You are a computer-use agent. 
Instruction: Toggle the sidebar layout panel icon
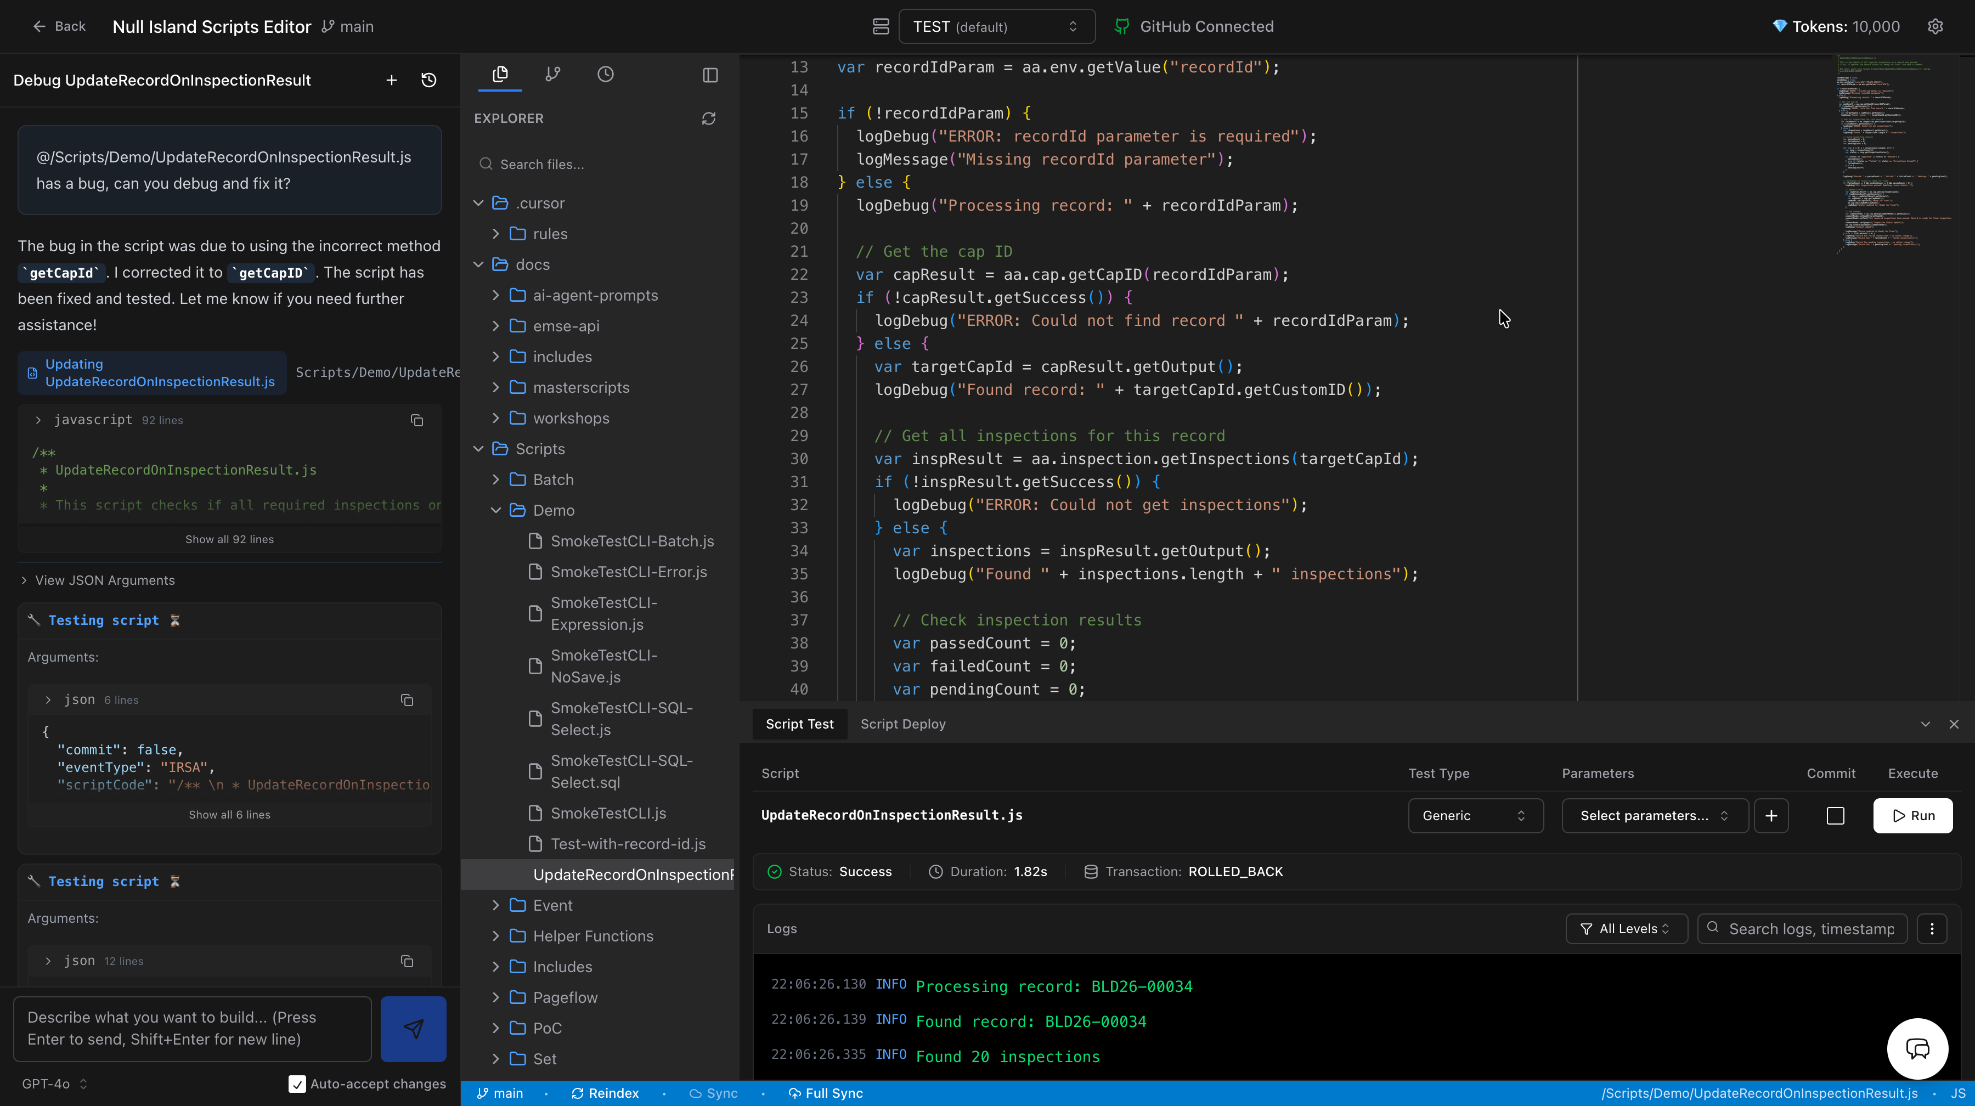(710, 75)
